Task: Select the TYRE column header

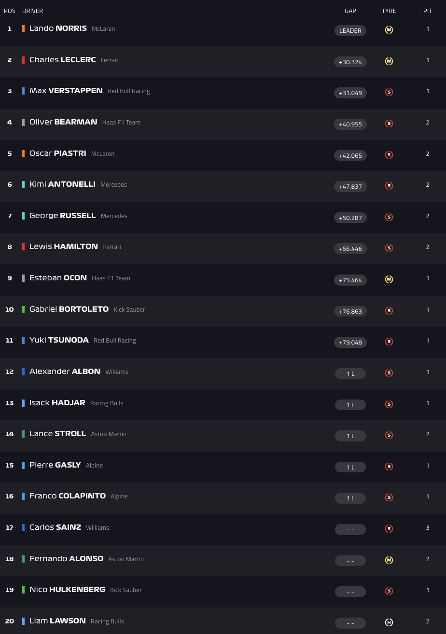Action: click(x=389, y=11)
